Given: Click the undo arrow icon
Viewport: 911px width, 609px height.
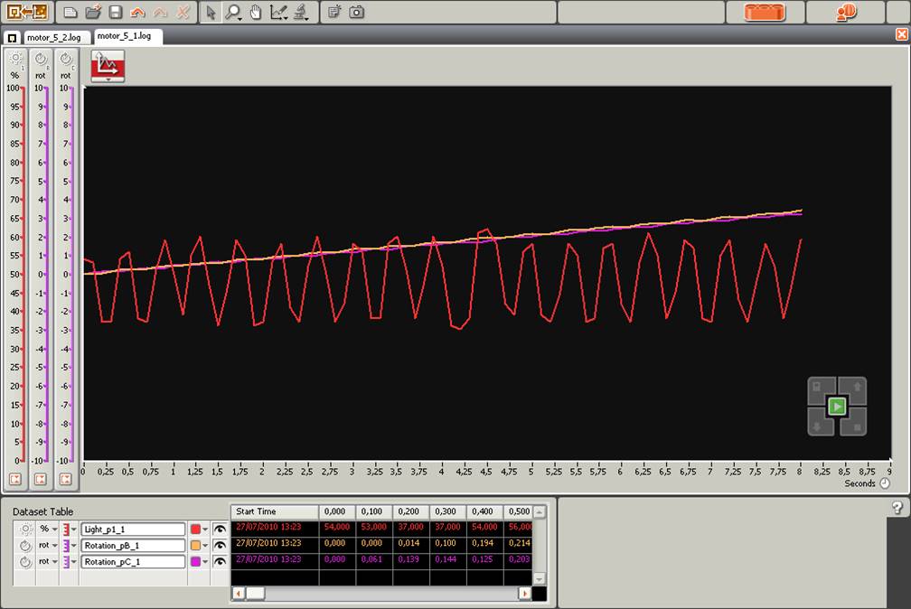Looking at the screenshot, I should (x=137, y=13).
